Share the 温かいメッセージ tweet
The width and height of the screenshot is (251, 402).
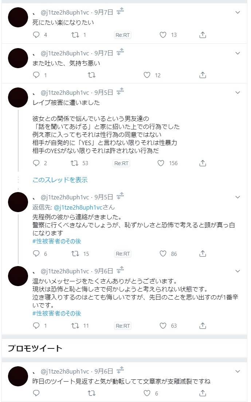point(203,325)
